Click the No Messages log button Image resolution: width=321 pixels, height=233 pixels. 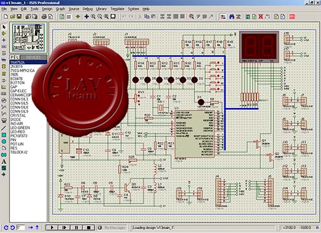pos(112,227)
